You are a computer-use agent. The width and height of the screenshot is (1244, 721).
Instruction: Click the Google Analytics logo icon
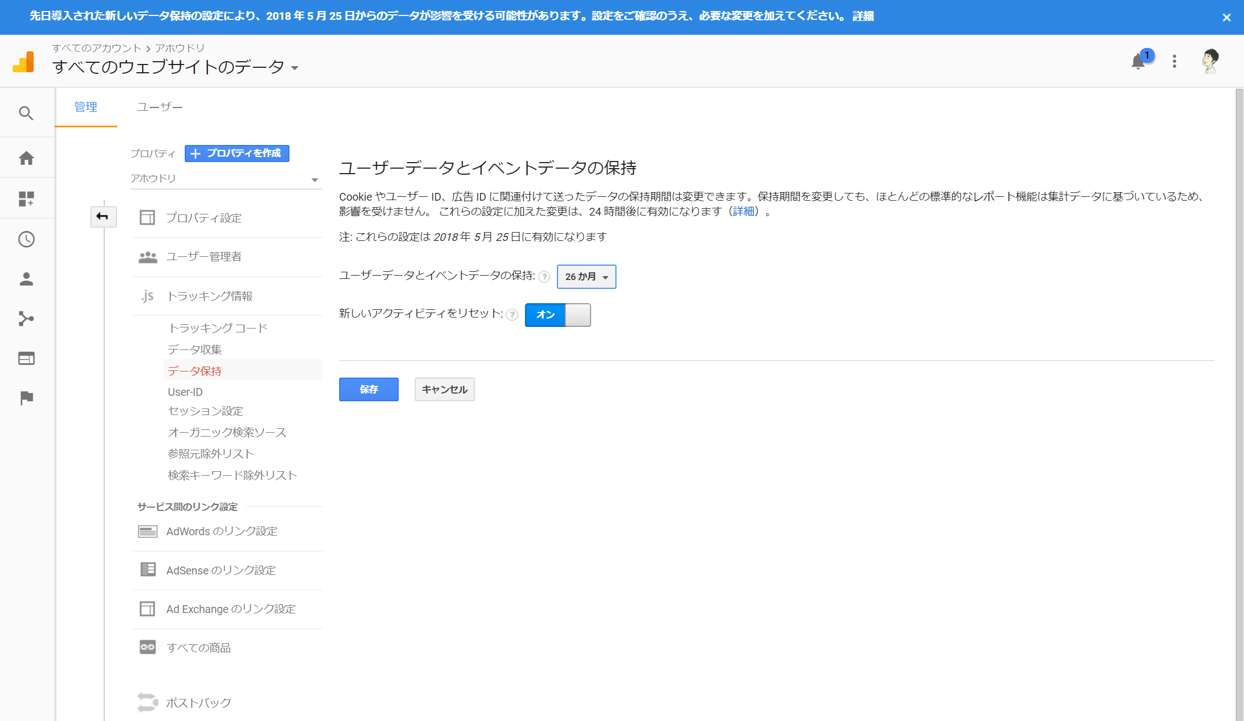point(23,62)
